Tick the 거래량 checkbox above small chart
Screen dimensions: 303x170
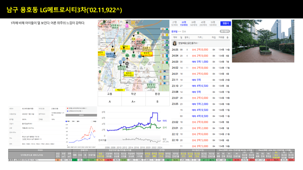point(92,121)
